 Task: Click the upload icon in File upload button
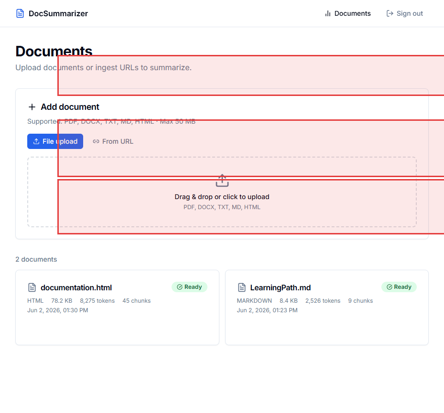pos(36,141)
